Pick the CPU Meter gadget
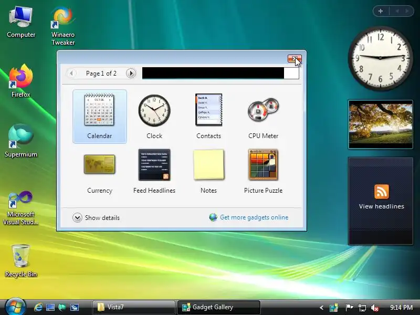Screen dimensions: 420x315 (264, 116)
